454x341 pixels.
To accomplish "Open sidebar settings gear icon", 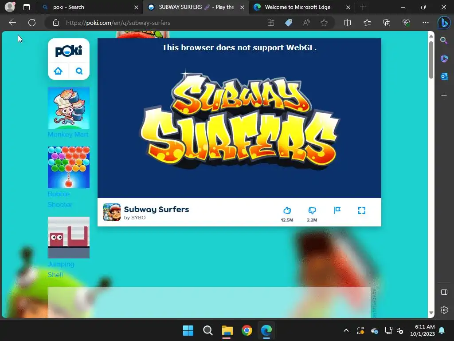I will click(x=444, y=309).
